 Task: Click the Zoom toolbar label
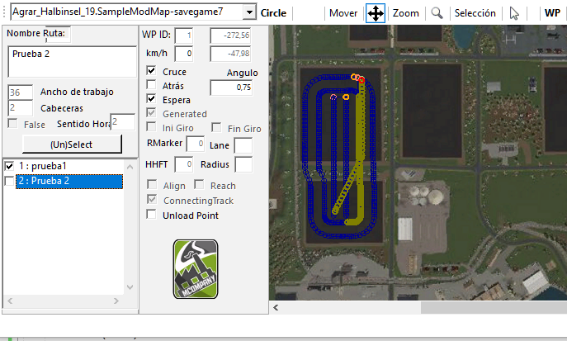pyautogui.click(x=406, y=13)
